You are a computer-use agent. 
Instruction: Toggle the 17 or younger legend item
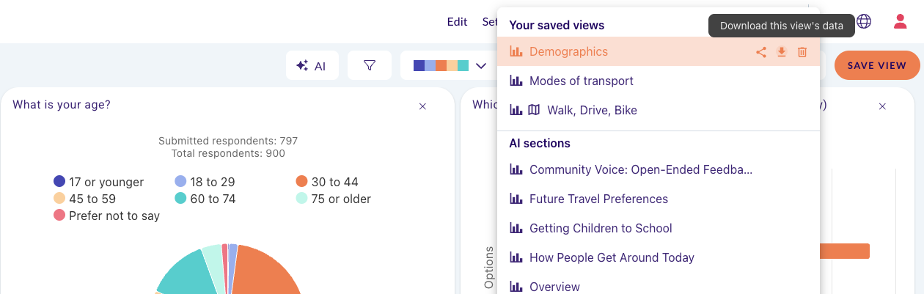point(99,182)
